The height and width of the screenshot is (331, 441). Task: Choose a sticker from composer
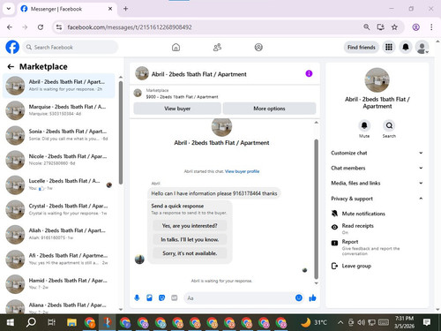[161, 298]
